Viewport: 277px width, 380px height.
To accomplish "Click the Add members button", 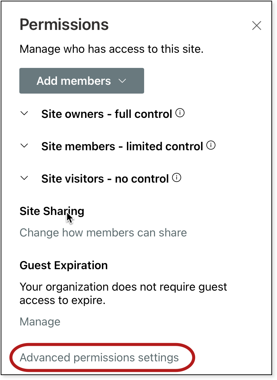I will [74, 81].
